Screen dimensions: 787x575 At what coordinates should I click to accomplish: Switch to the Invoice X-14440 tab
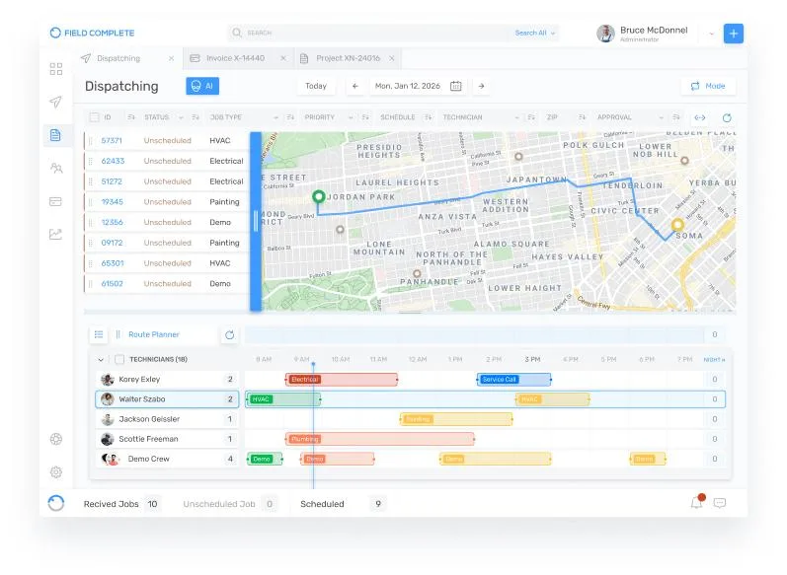click(235, 58)
